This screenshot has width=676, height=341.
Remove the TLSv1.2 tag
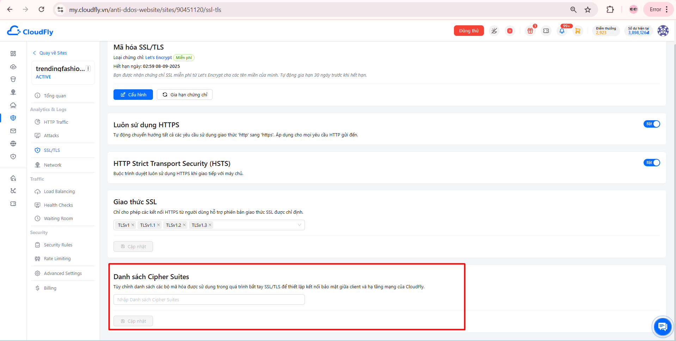point(184,225)
